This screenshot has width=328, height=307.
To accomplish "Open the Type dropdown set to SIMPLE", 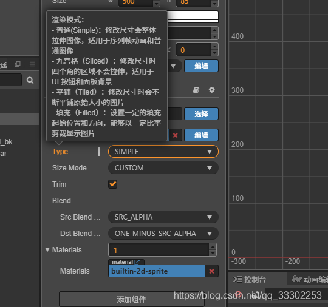I will coord(163,152).
